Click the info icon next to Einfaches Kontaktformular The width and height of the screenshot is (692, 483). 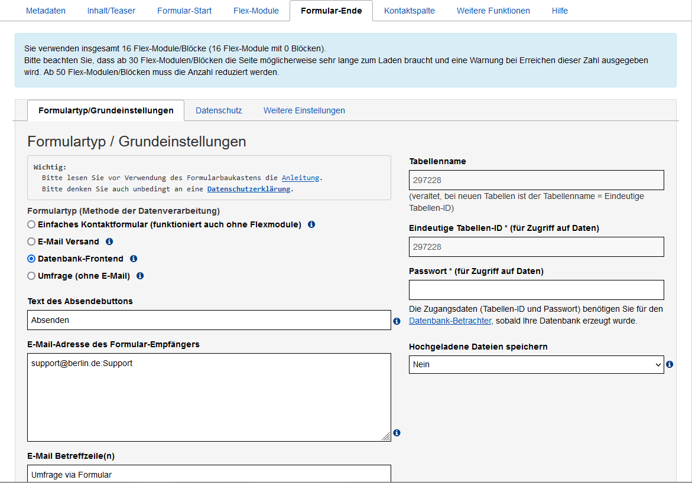pos(311,224)
